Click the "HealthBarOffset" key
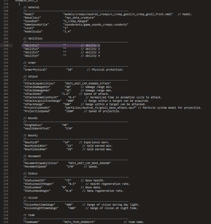The image size is (211, 224). coord(37,129)
